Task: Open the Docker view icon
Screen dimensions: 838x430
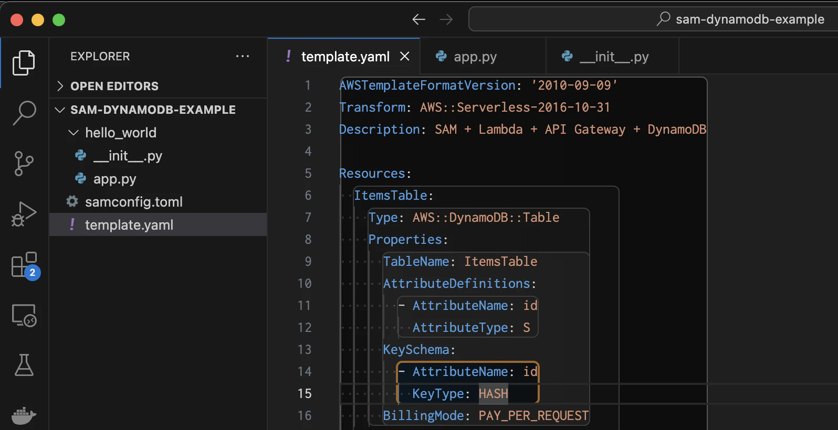Action: point(24,416)
